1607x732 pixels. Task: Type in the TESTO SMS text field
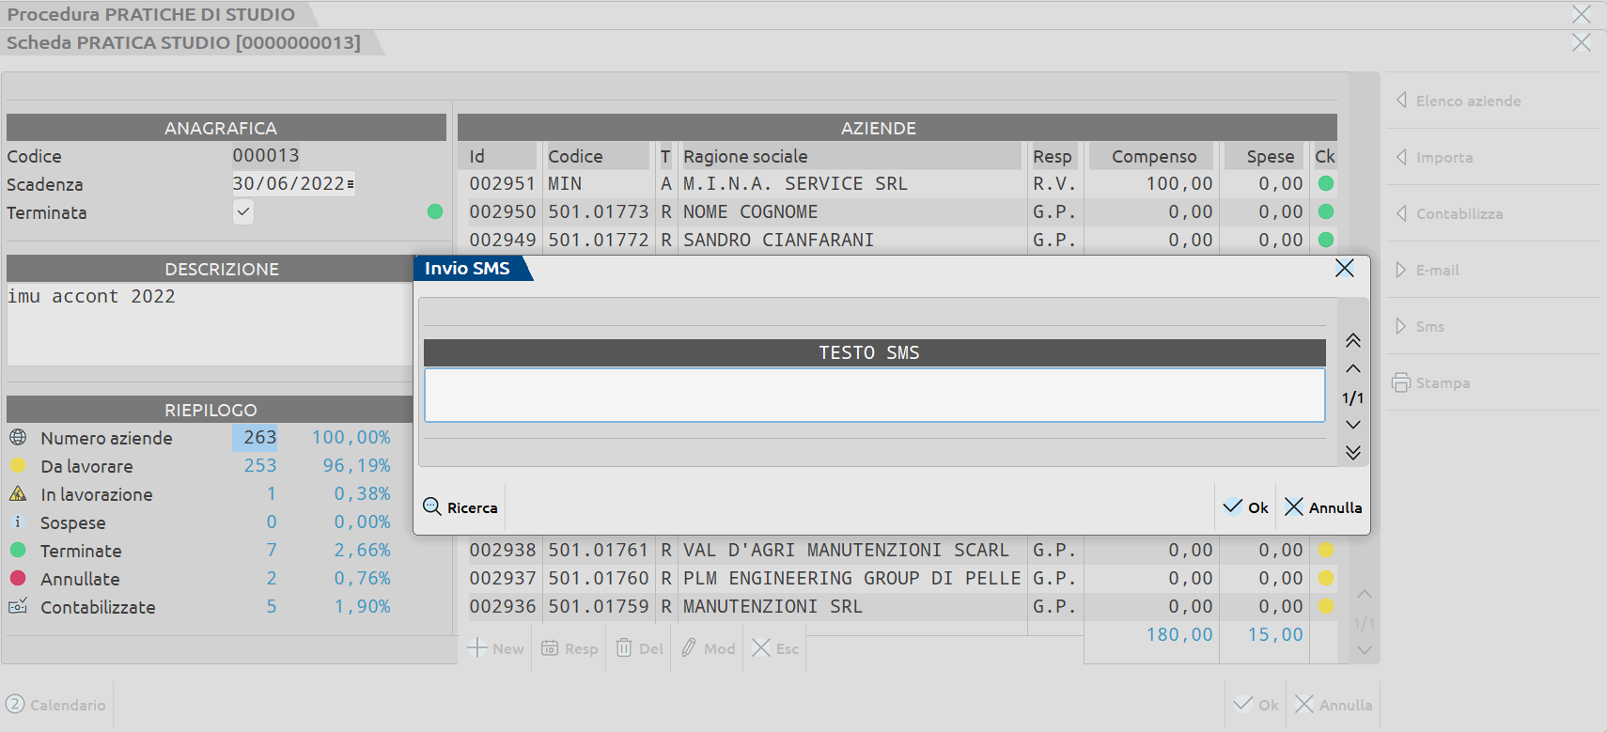click(x=874, y=395)
